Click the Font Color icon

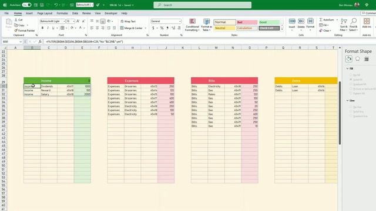pyautogui.click(x=80, y=28)
